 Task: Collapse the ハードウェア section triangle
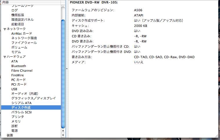click(x=5, y=57)
